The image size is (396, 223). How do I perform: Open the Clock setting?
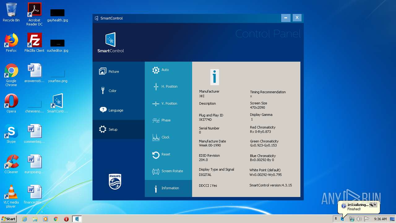coord(168,138)
